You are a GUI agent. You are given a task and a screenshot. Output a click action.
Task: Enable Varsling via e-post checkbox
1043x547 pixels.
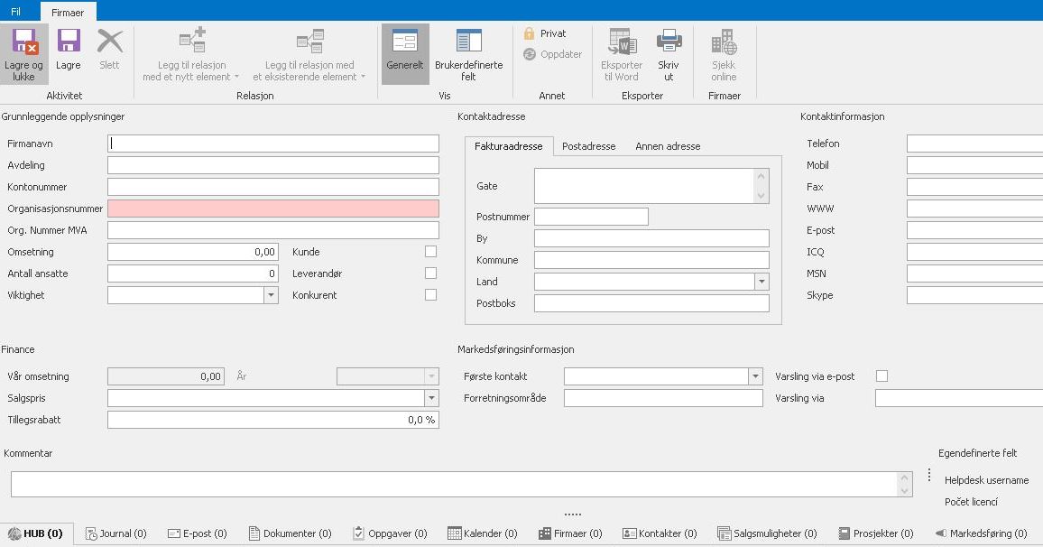coord(882,376)
